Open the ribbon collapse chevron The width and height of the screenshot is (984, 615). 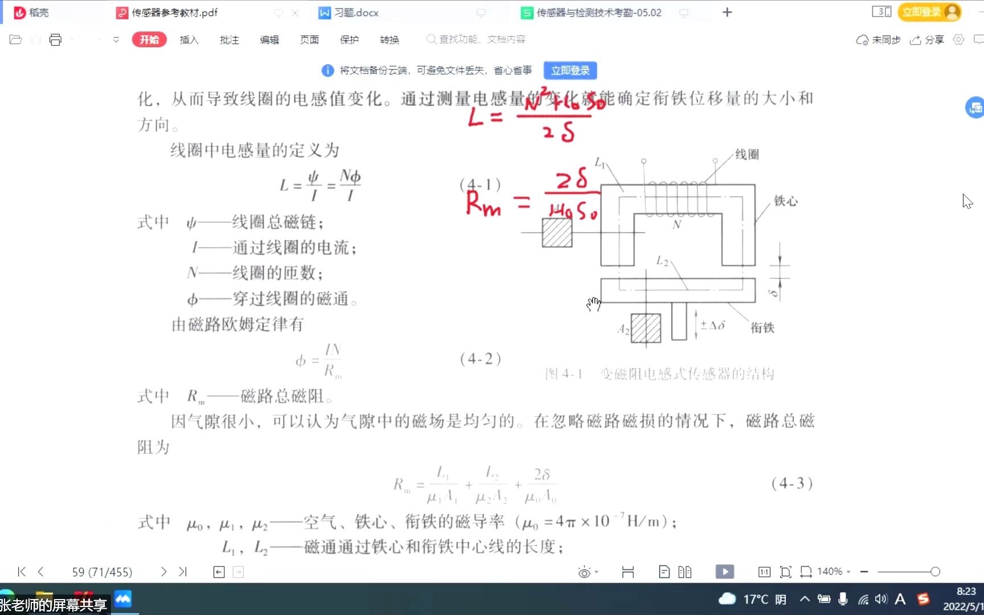coord(116,40)
